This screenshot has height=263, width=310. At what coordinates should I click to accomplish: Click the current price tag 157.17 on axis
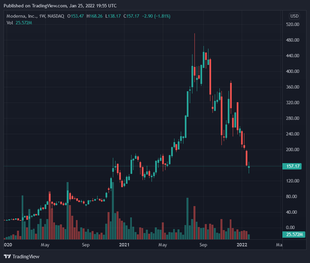[x=292, y=166]
